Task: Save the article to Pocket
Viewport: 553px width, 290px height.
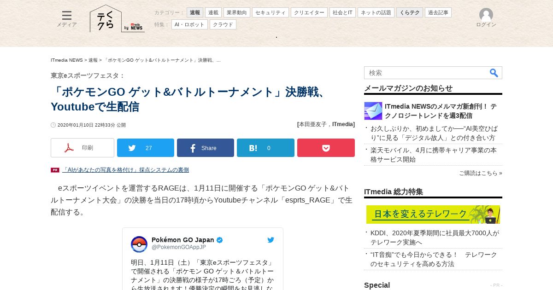Action: click(x=326, y=148)
